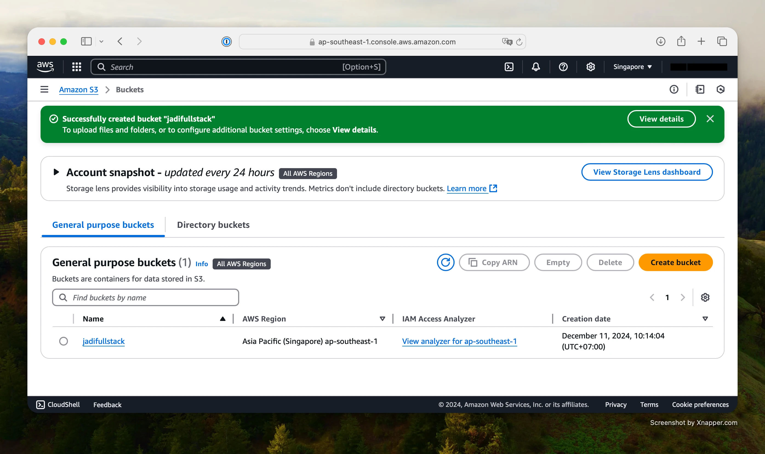765x454 pixels.
Task: Go back in Safari
Action: click(x=120, y=41)
